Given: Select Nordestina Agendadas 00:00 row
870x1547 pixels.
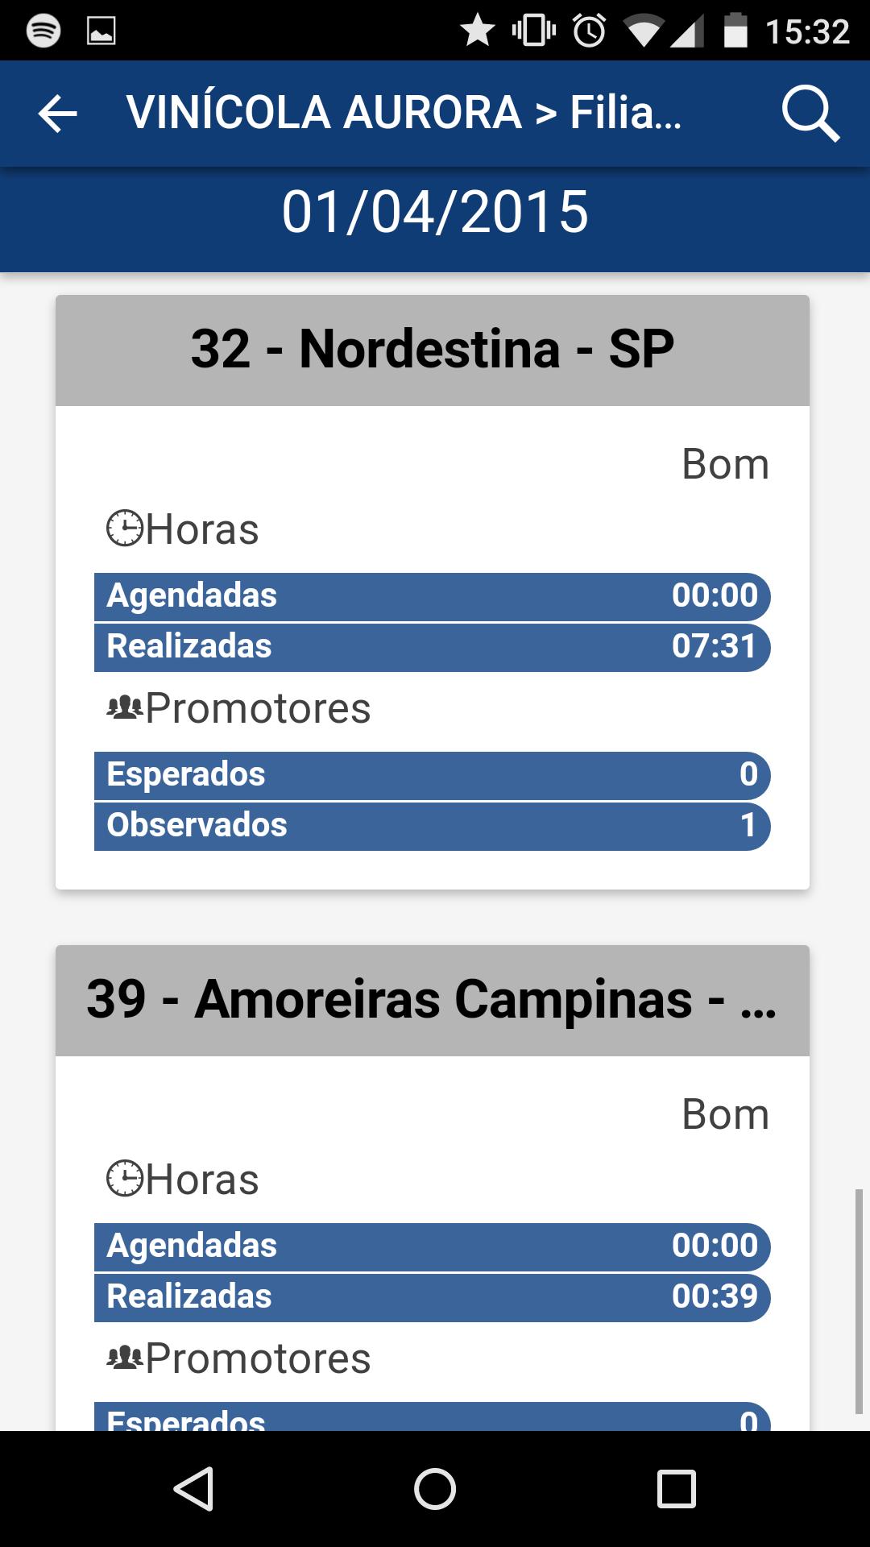Looking at the screenshot, I should (x=433, y=596).
